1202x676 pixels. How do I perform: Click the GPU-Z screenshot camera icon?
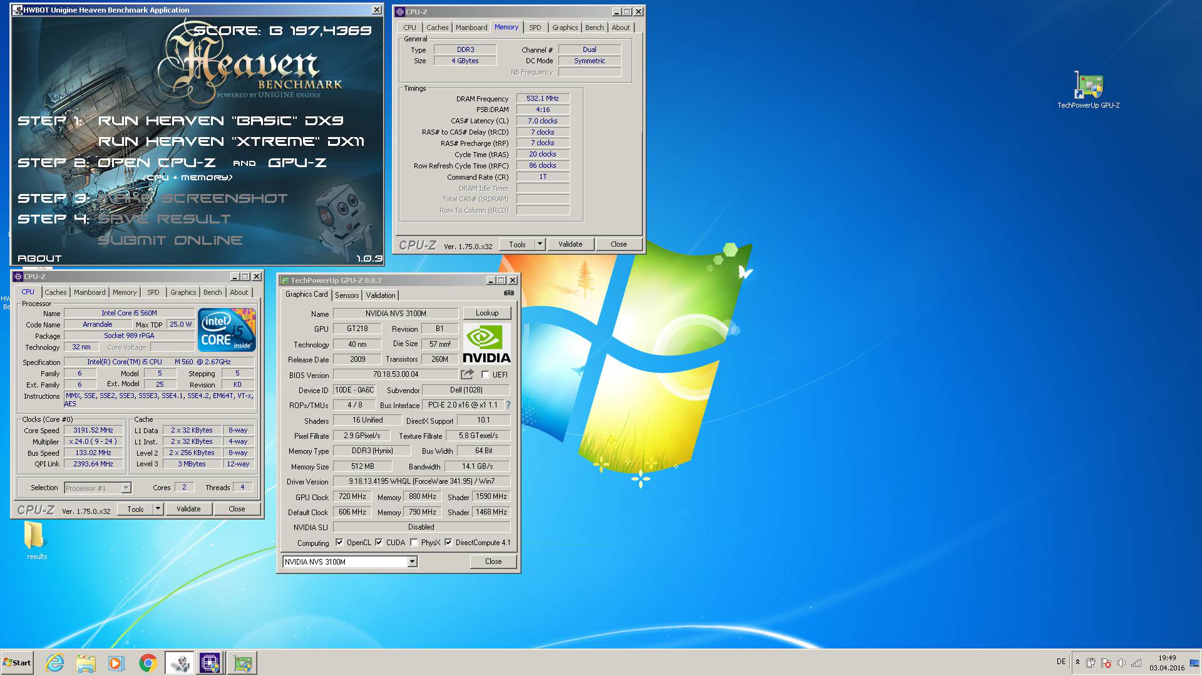[509, 293]
